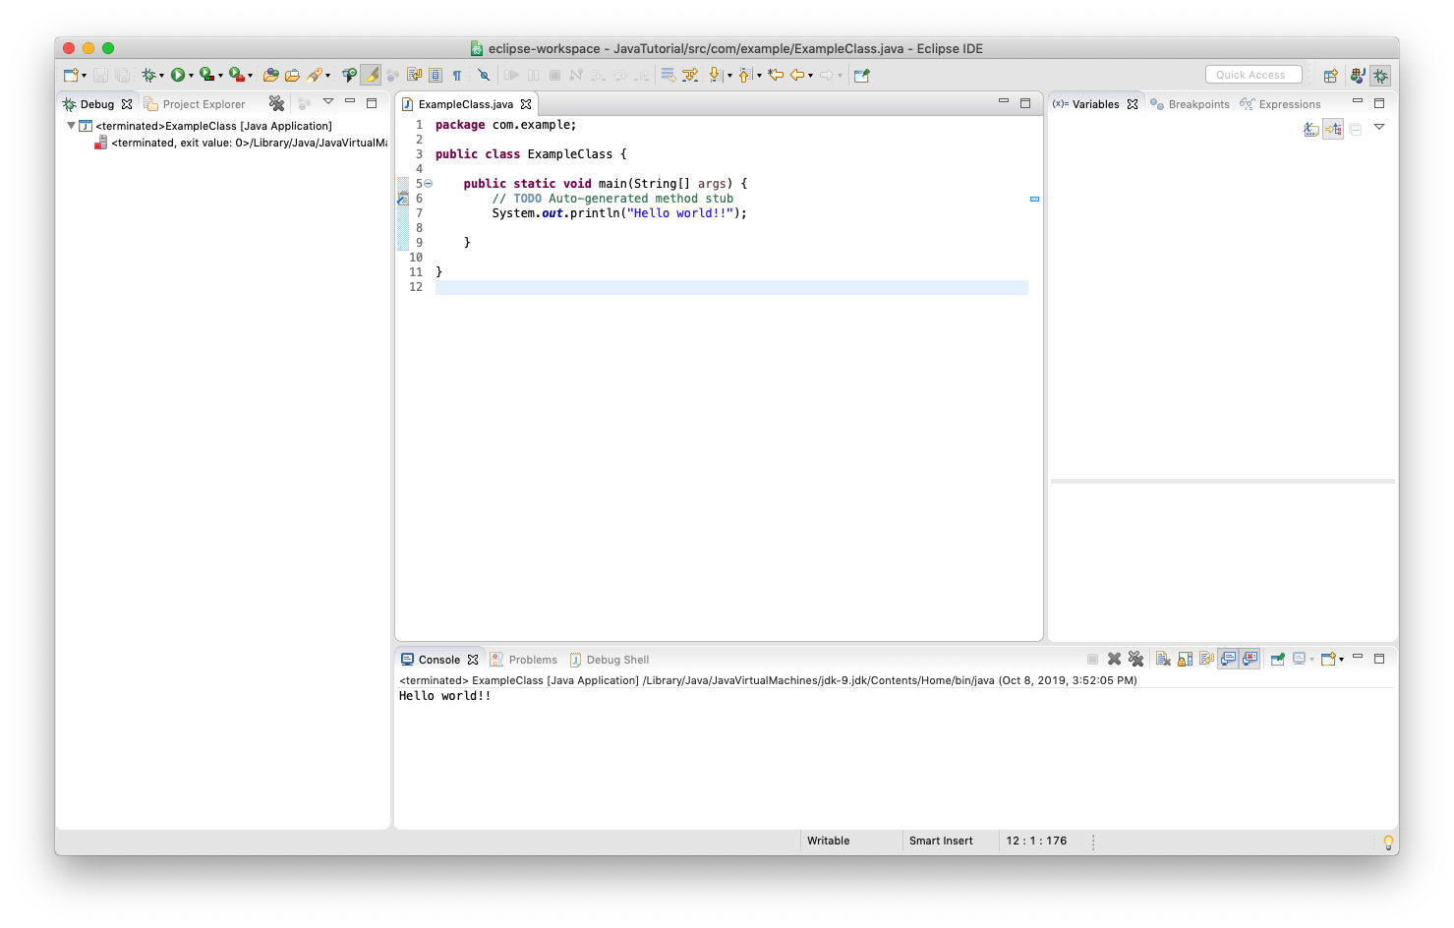Screen dimensions: 1454x928
Task: Open the Problems tab
Action: coord(524,660)
